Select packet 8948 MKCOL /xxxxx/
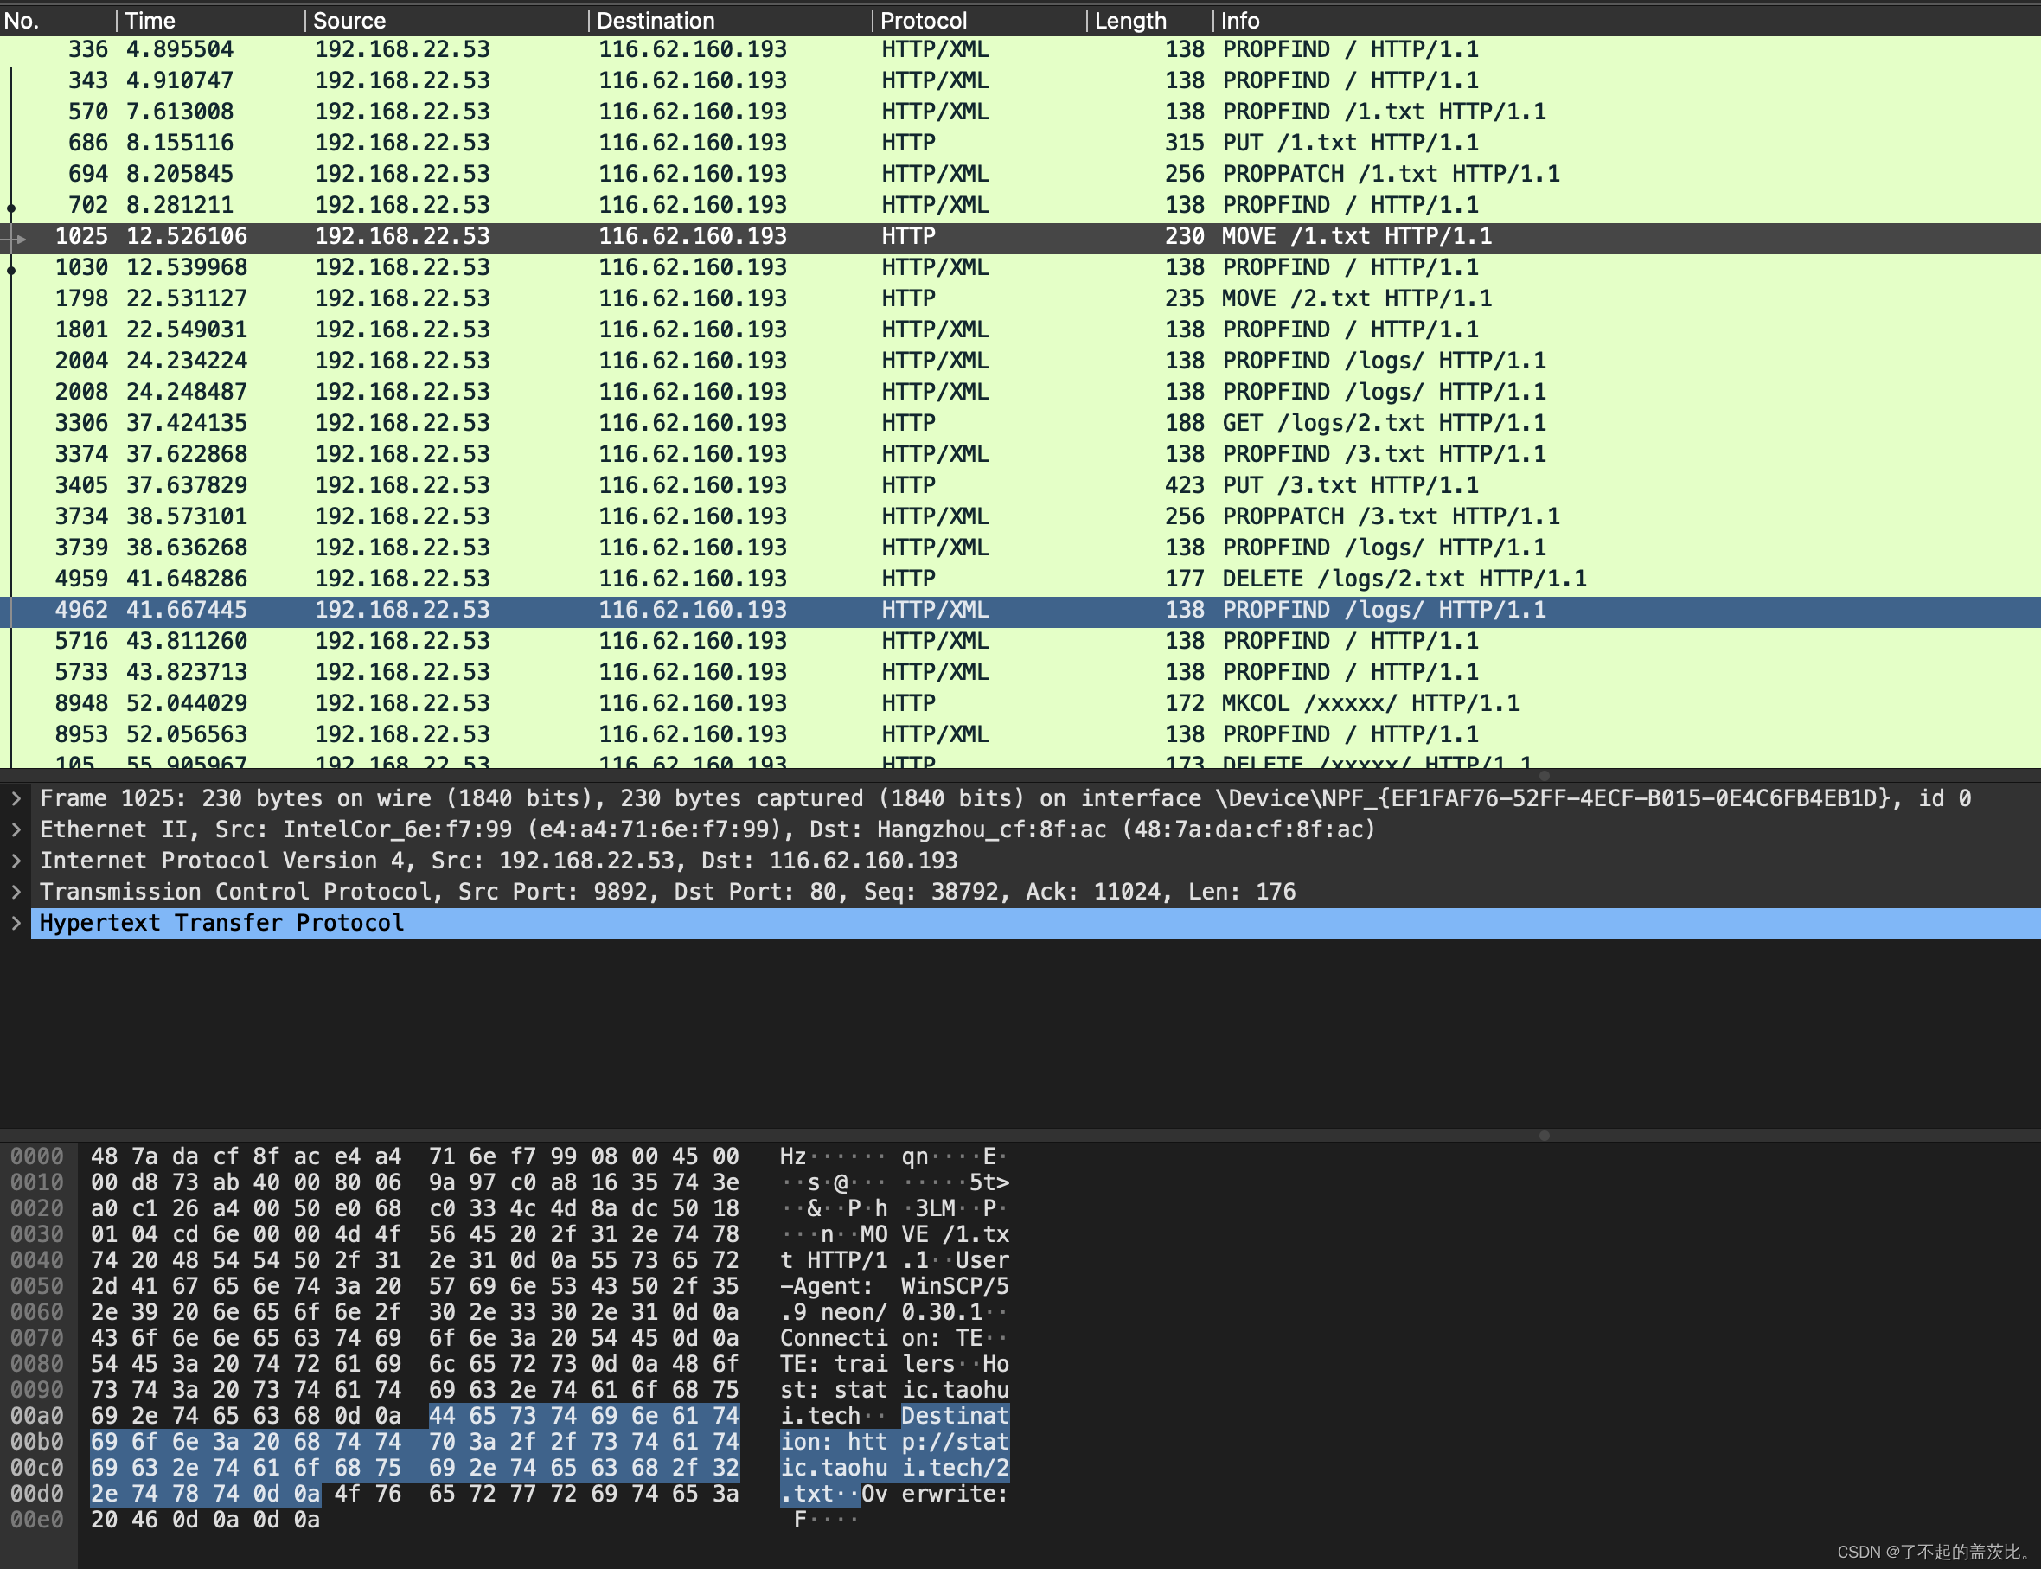This screenshot has width=2041, height=1569. click(1021, 703)
